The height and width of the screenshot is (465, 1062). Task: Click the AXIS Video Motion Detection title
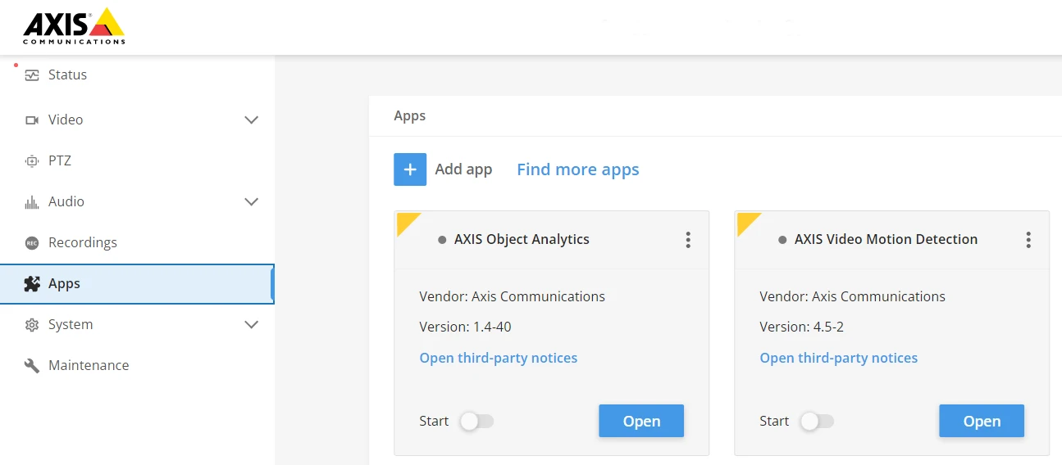coord(886,239)
